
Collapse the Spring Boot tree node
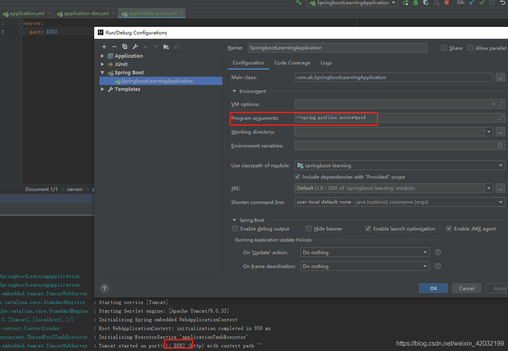click(103, 73)
